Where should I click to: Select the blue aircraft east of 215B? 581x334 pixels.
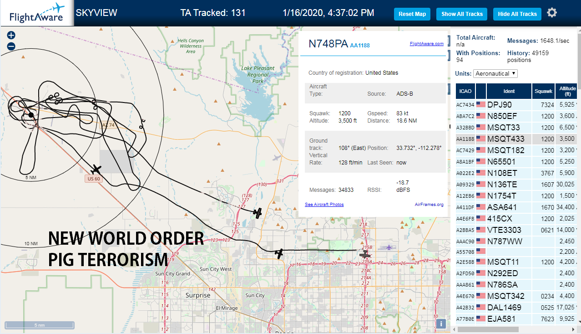pos(389,247)
